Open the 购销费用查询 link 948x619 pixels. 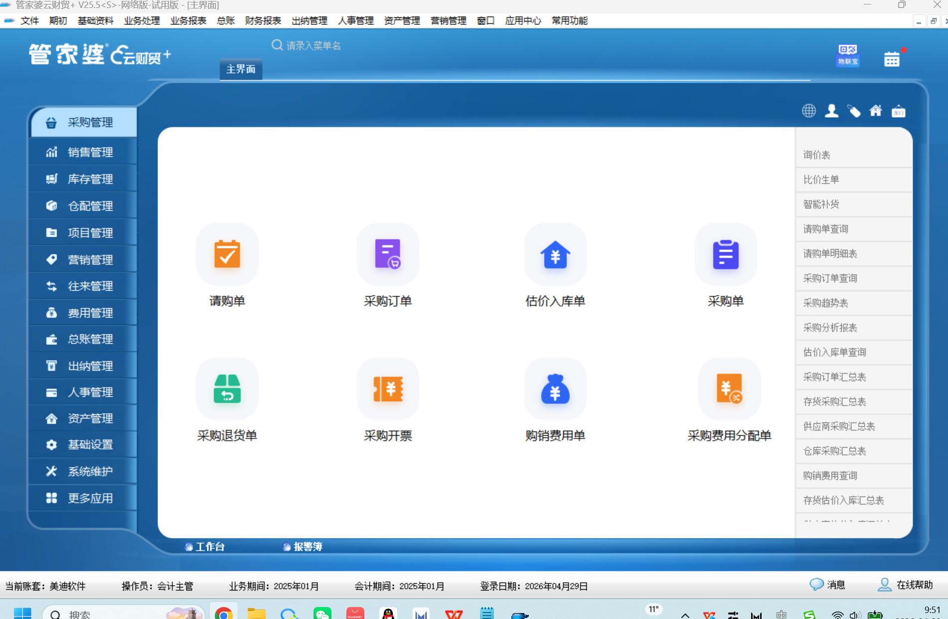pyautogui.click(x=854, y=475)
